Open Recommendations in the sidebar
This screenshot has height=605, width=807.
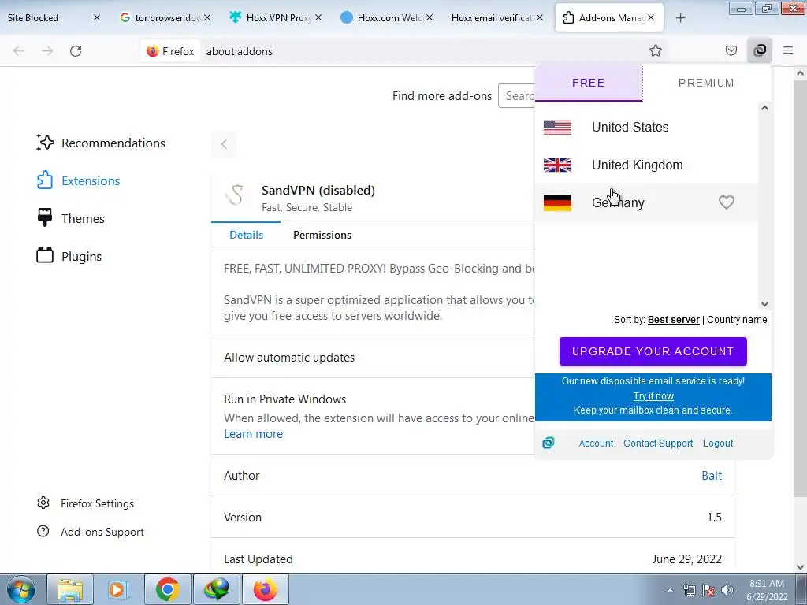click(113, 143)
